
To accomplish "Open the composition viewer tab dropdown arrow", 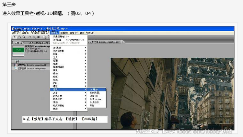I will (x=120, y=42).
